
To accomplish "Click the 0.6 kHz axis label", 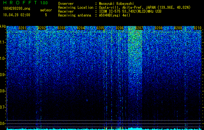I will pos(3,123).
